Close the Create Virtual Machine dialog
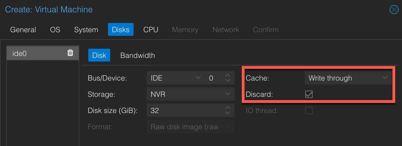The width and height of the screenshot is (402, 146). [394, 10]
